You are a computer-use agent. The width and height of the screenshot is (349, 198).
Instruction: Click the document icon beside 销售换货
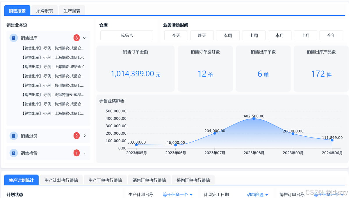click(x=14, y=153)
